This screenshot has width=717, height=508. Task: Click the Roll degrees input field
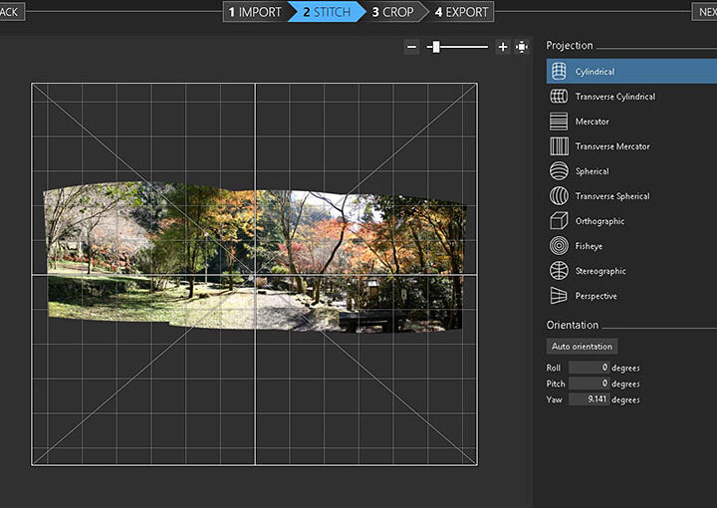pos(590,368)
